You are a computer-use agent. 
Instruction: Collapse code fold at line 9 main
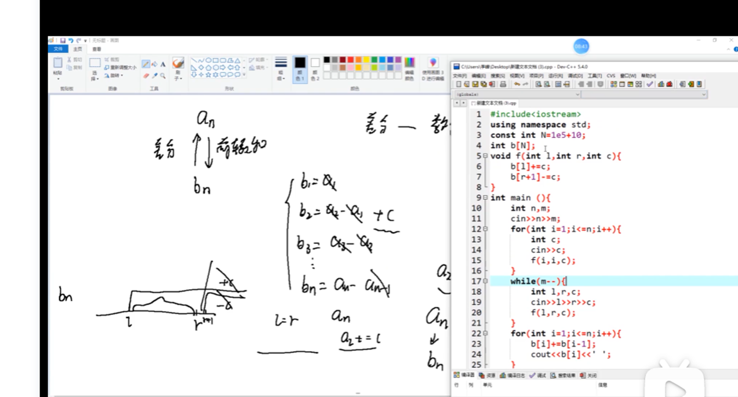485,198
